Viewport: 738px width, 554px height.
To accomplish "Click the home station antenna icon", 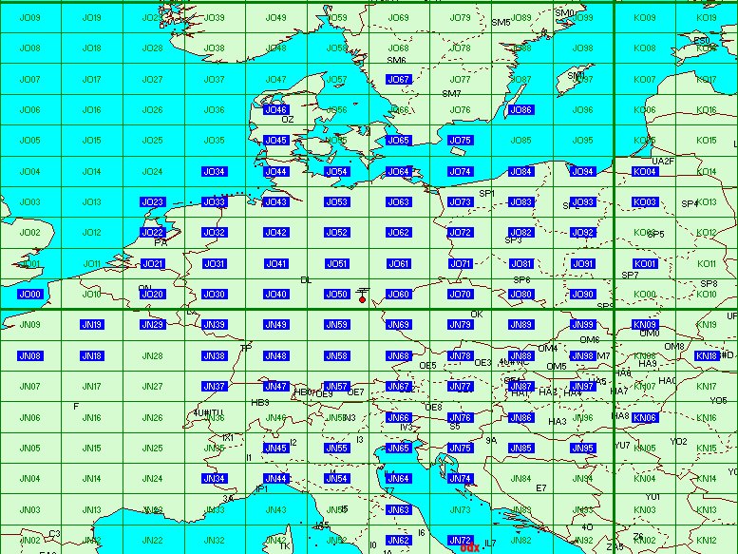I will [x=362, y=289].
